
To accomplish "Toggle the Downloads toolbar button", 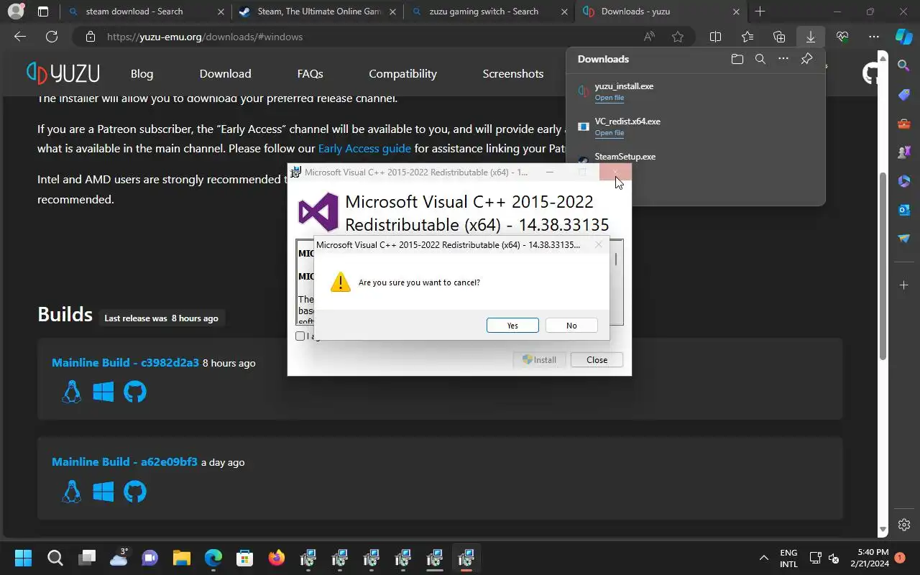I will (811, 37).
